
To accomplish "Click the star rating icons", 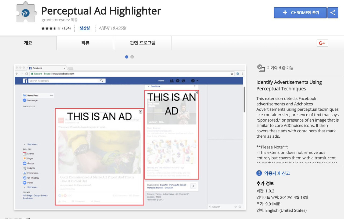I will (51, 28).
